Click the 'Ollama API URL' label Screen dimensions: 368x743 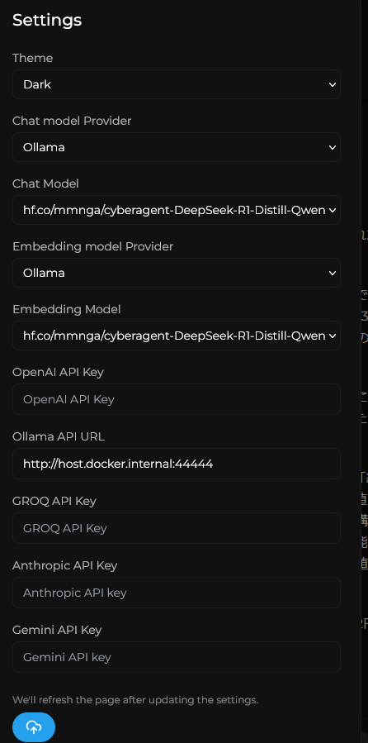(59, 436)
